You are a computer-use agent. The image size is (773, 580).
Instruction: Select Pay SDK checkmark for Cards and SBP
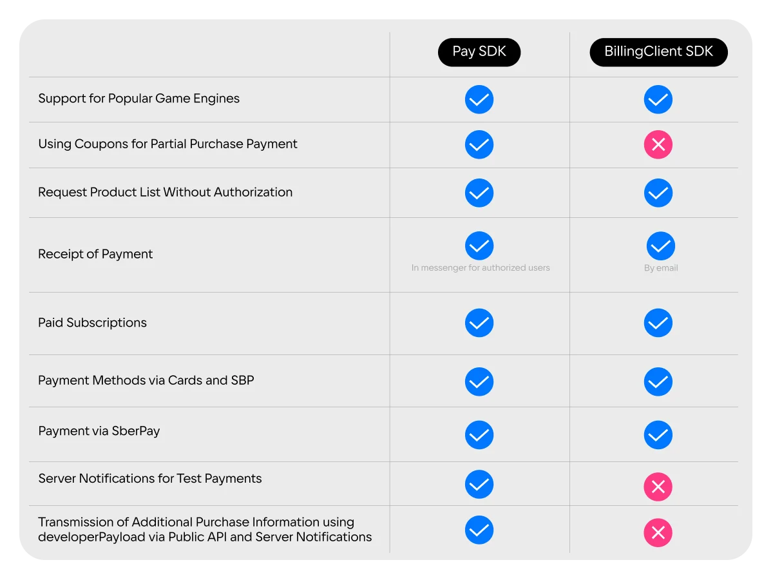click(x=479, y=382)
